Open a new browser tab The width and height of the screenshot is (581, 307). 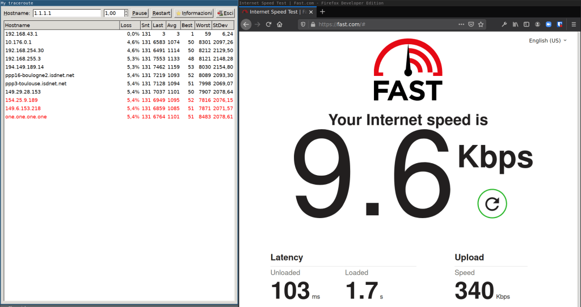[x=323, y=11]
